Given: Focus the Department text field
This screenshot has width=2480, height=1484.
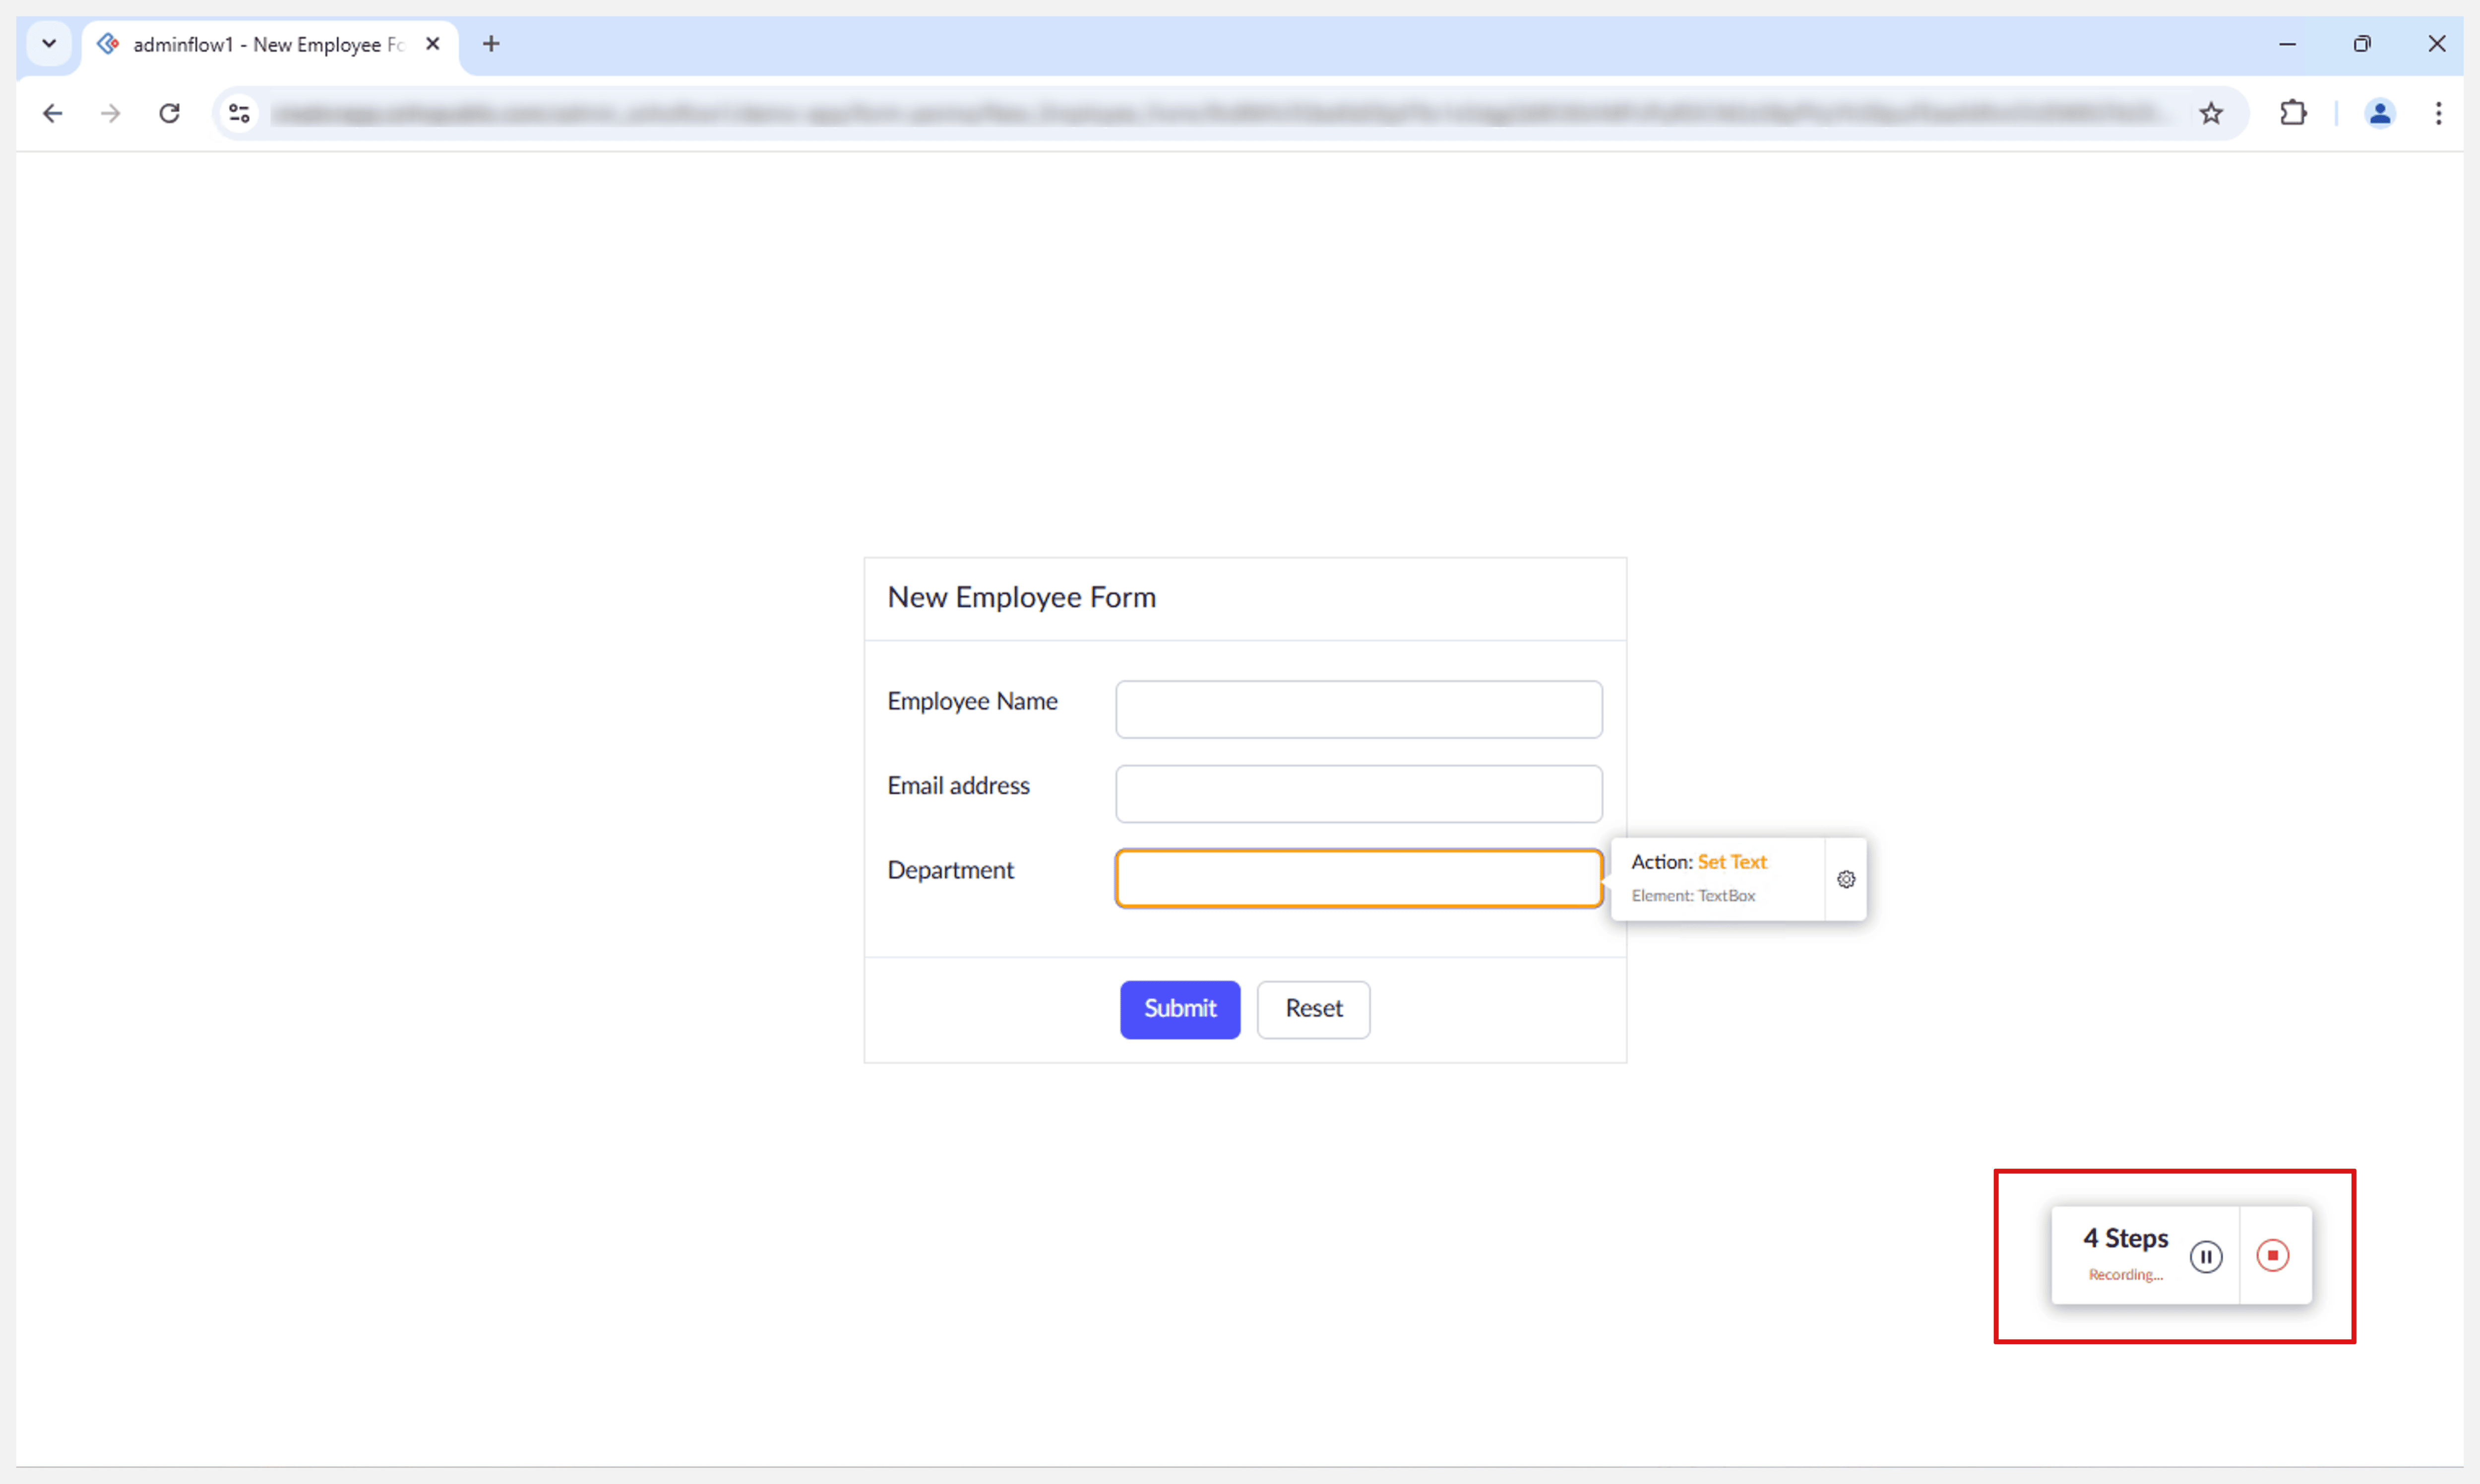Looking at the screenshot, I should coord(1358,878).
